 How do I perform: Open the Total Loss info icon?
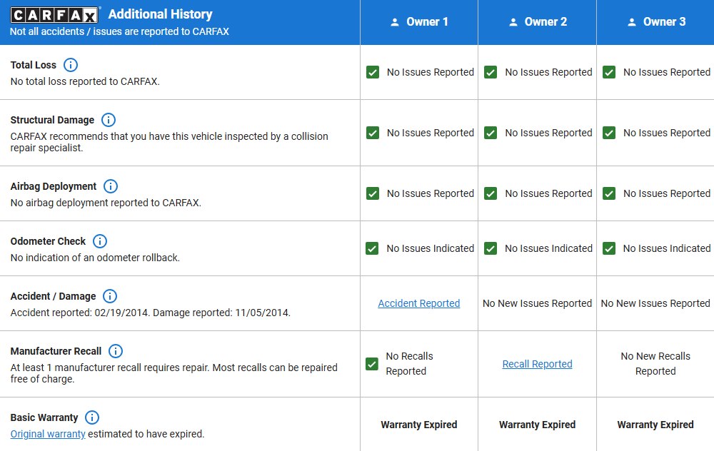[x=71, y=65]
